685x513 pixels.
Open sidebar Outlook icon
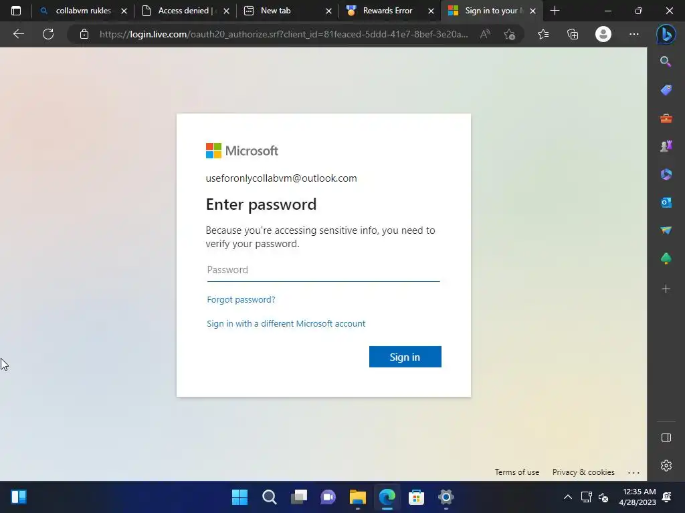click(x=666, y=202)
